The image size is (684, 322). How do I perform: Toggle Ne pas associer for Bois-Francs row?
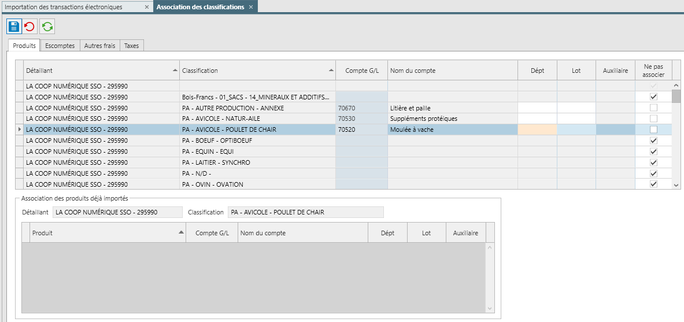[653, 97]
